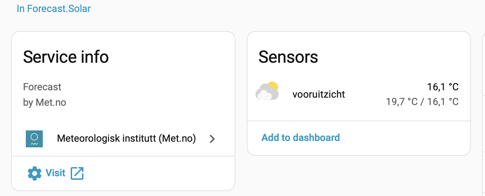Open the vooruitzicht sensor entity
The width and height of the screenshot is (485, 196).
pyautogui.click(x=319, y=94)
